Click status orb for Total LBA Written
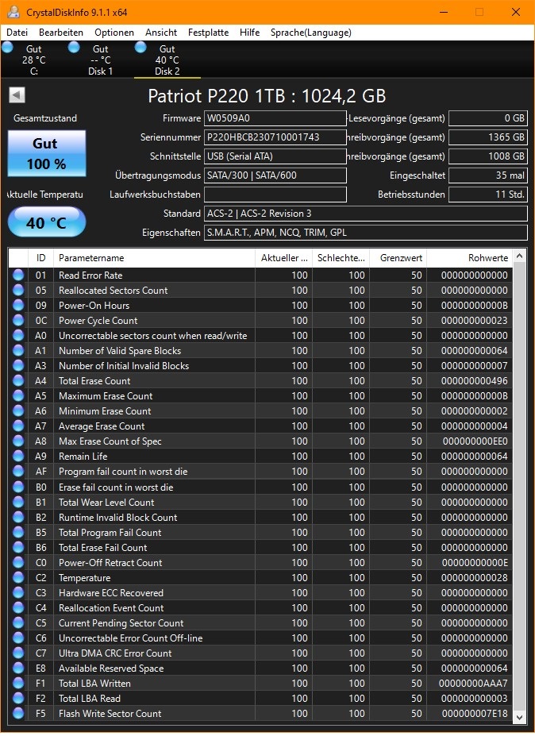 pos(18,684)
